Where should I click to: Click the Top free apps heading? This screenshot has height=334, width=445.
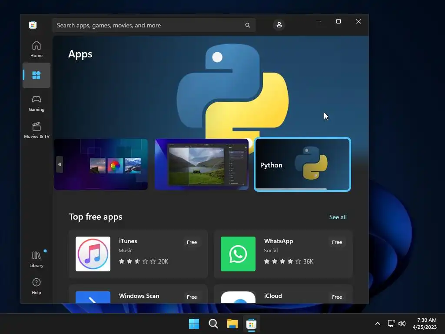(x=96, y=217)
